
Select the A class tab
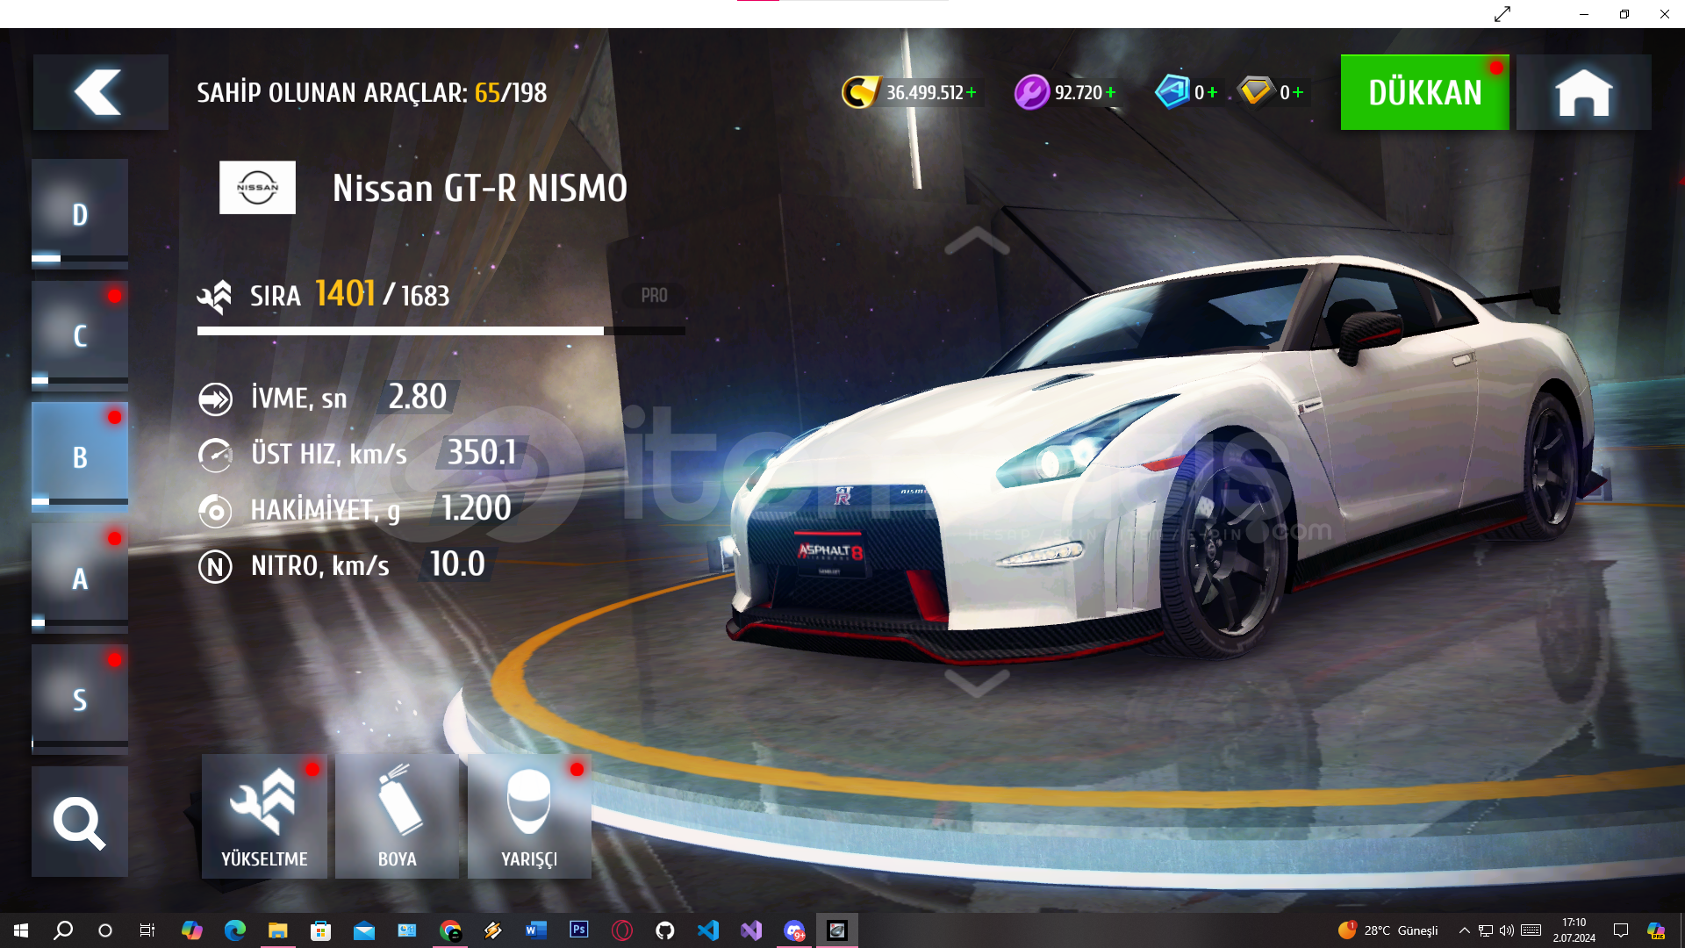click(80, 578)
